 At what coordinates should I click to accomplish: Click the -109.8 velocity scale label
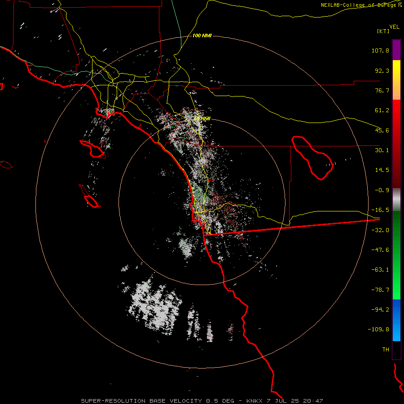click(378, 329)
